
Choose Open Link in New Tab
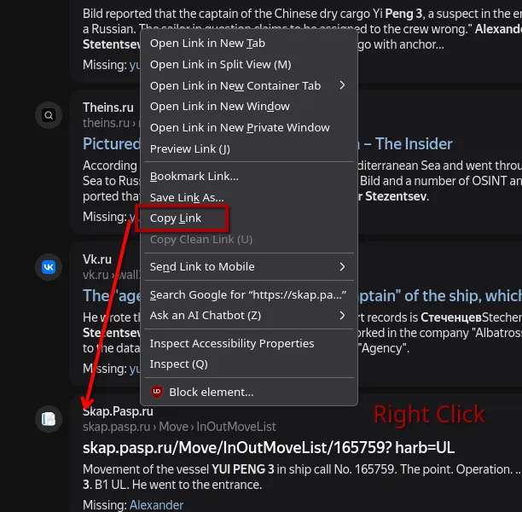coord(249,44)
